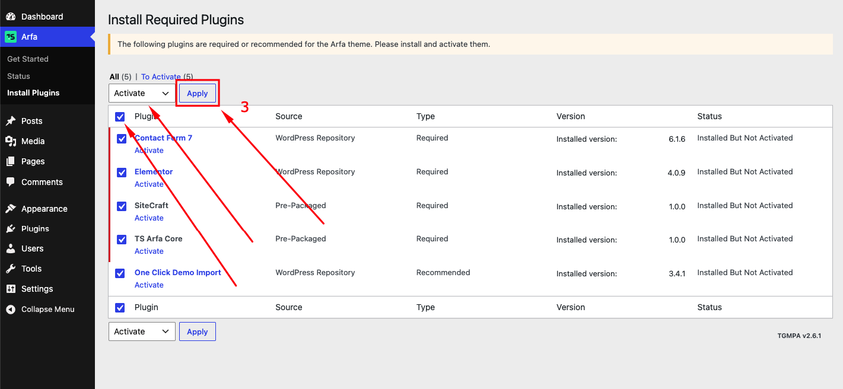The height and width of the screenshot is (389, 843).
Task: Click Activate under Elementor
Action: tap(149, 184)
